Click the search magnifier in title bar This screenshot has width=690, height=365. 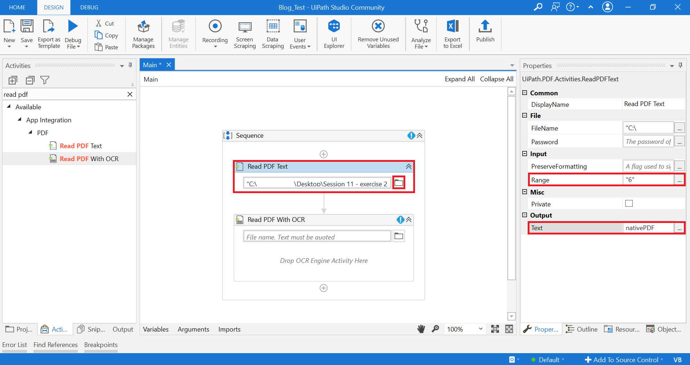coord(538,7)
